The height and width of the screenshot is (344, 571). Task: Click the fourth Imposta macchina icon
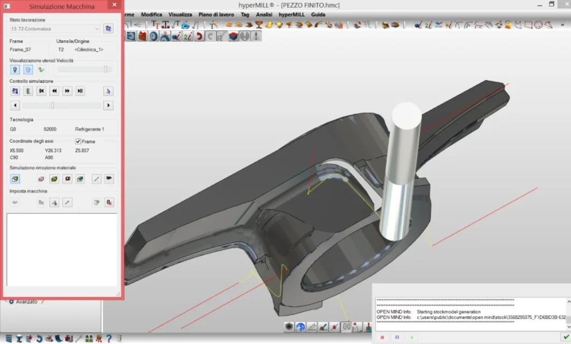tap(67, 203)
